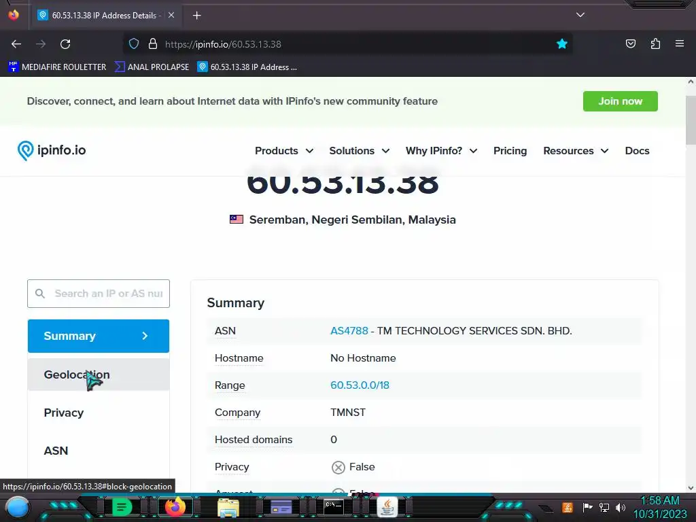Go back to the previous page
Viewport: 696px width, 522px height.
(16, 44)
